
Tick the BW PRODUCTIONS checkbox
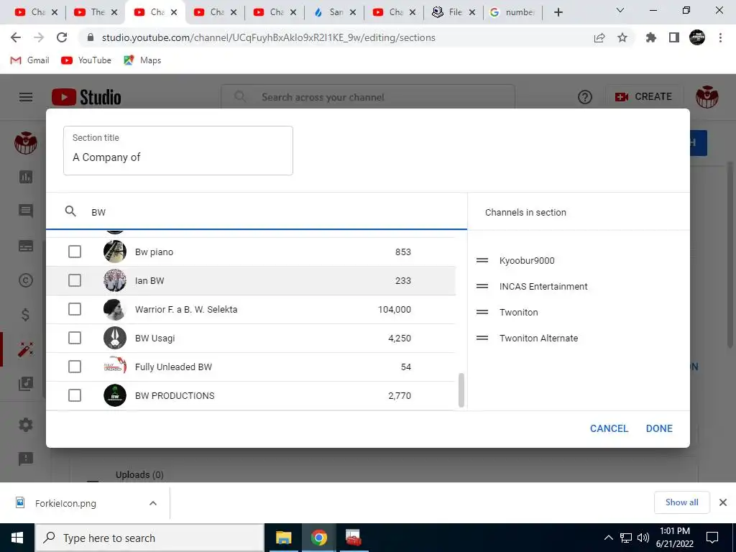tap(75, 395)
